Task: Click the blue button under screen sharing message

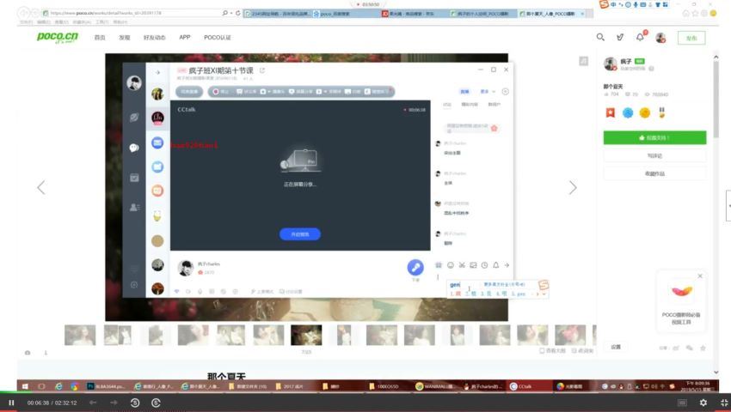Action: click(300, 234)
